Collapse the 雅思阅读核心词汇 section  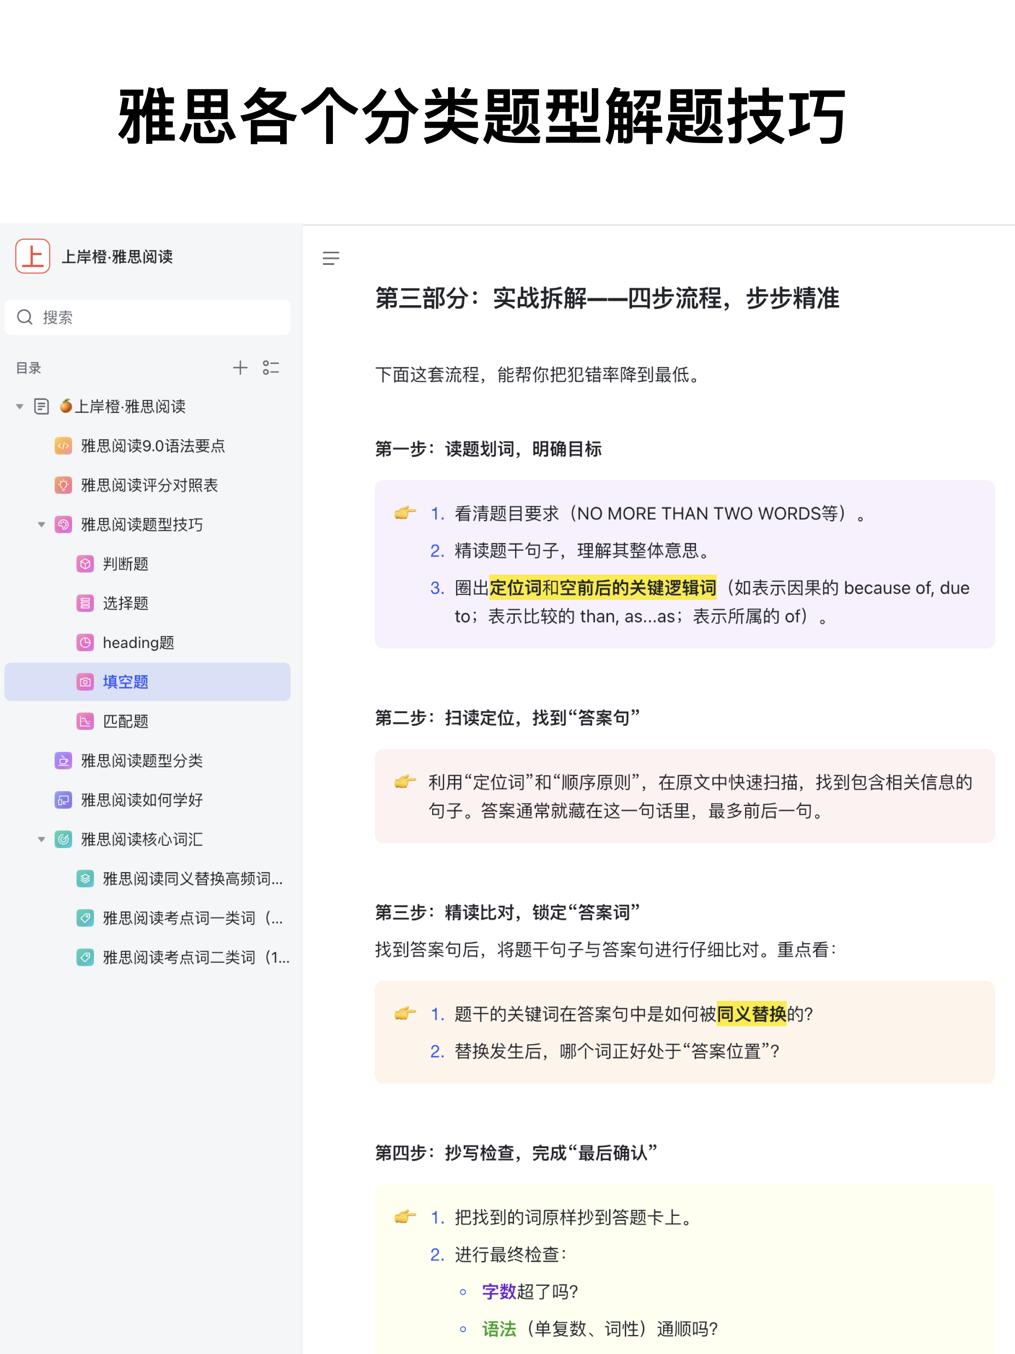coord(41,839)
